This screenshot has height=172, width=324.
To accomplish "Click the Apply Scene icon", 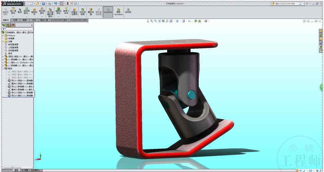I will pyautogui.click(x=199, y=21).
